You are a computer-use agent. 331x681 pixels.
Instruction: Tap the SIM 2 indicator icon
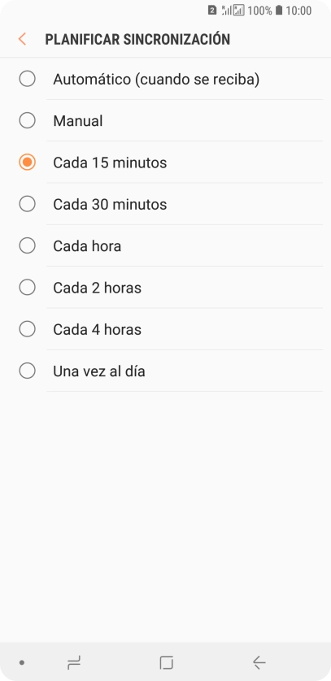coord(212,11)
